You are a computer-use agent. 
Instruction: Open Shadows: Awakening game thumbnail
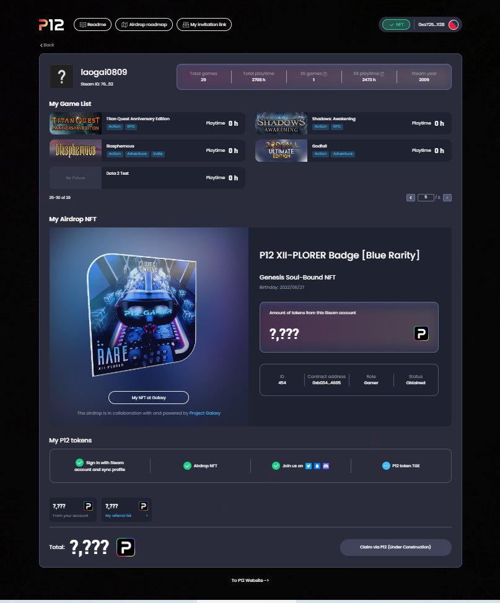(281, 123)
